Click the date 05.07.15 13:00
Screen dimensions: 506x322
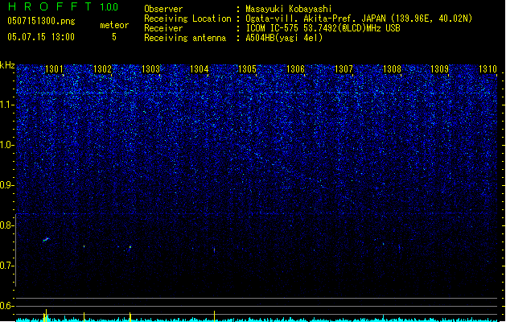[41, 37]
